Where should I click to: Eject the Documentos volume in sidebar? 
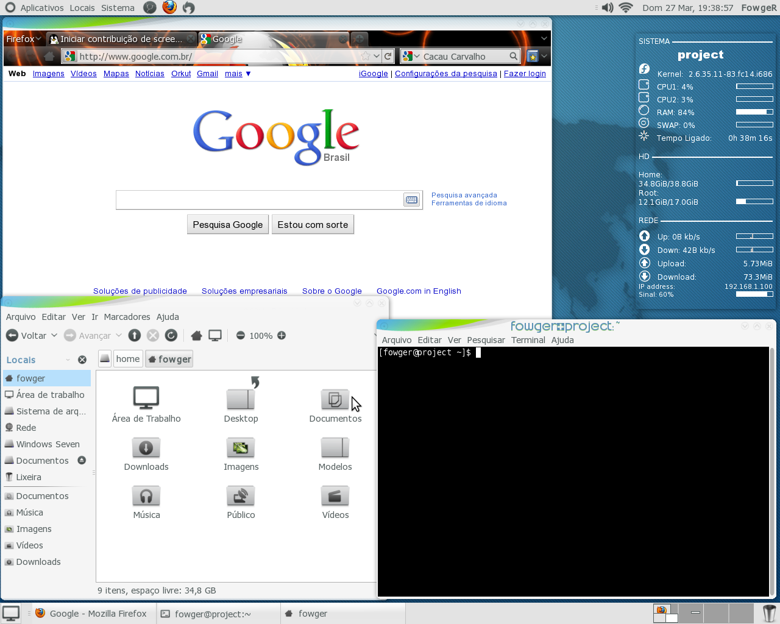(x=82, y=460)
